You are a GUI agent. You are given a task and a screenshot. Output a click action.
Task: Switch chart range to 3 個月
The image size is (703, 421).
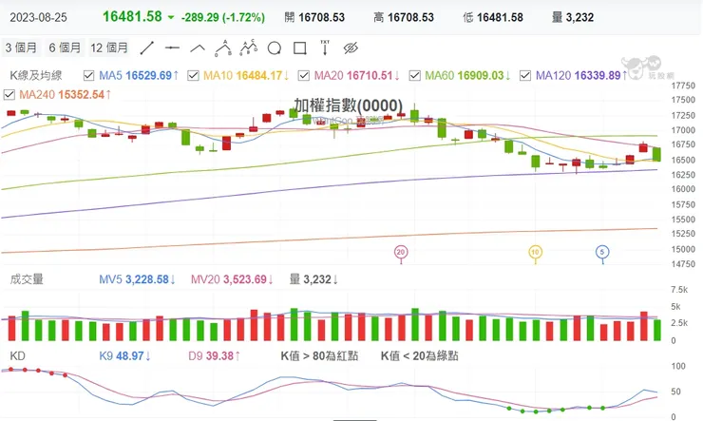21,48
